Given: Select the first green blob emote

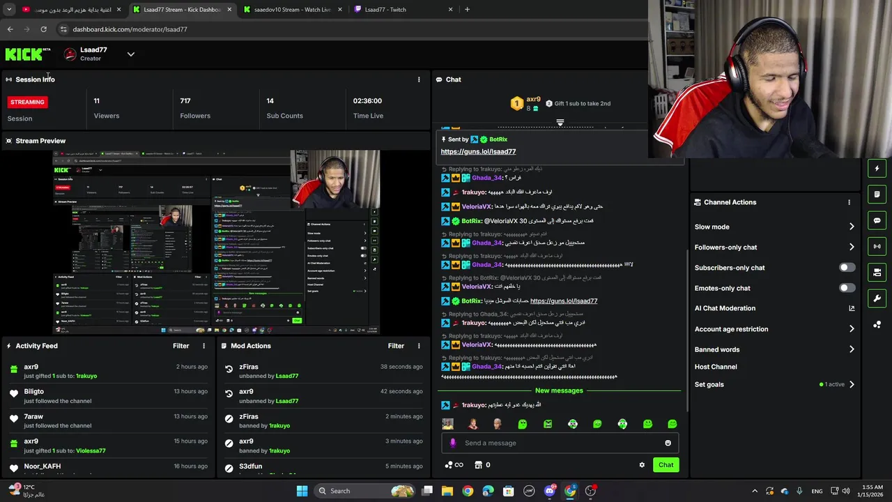Looking at the screenshot, I should (x=523, y=424).
